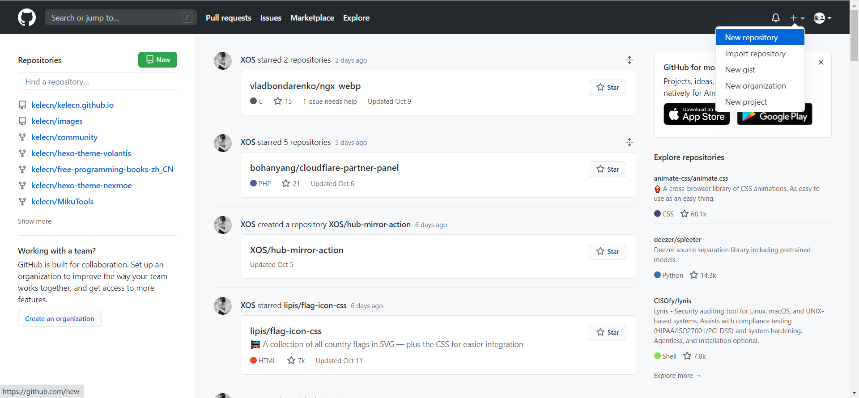Click fork icon beside kelecn/MikuTools
Image resolution: width=859 pixels, height=398 pixels.
click(x=22, y=202)
